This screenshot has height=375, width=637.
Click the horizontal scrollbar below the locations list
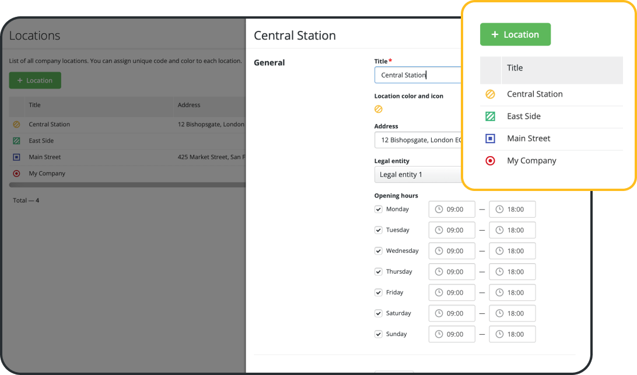pyautogui.click(x=125, y=185)
